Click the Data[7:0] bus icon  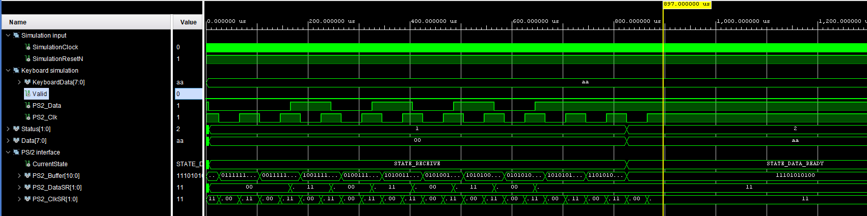pyautogui.click(x=16, y=140)
